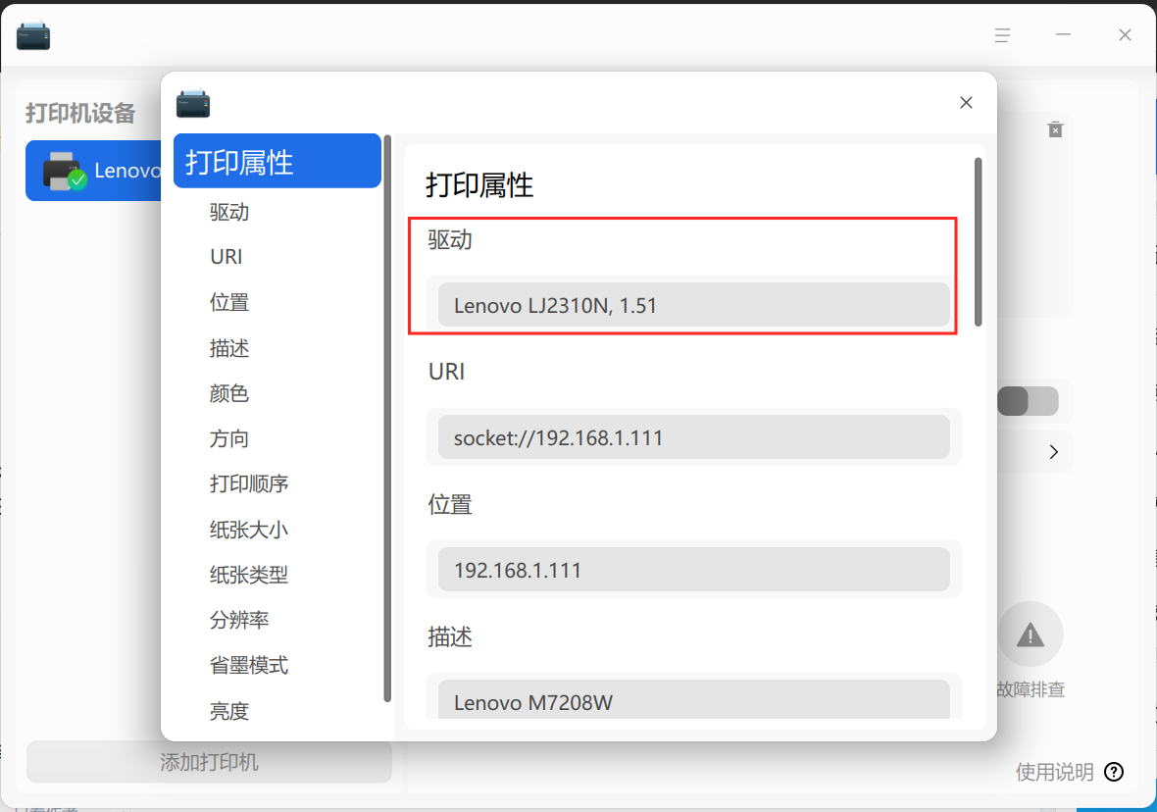This screenshot has width=1157, height=812.
Task: Jump to URI in the sidebar
Action: 226,257
